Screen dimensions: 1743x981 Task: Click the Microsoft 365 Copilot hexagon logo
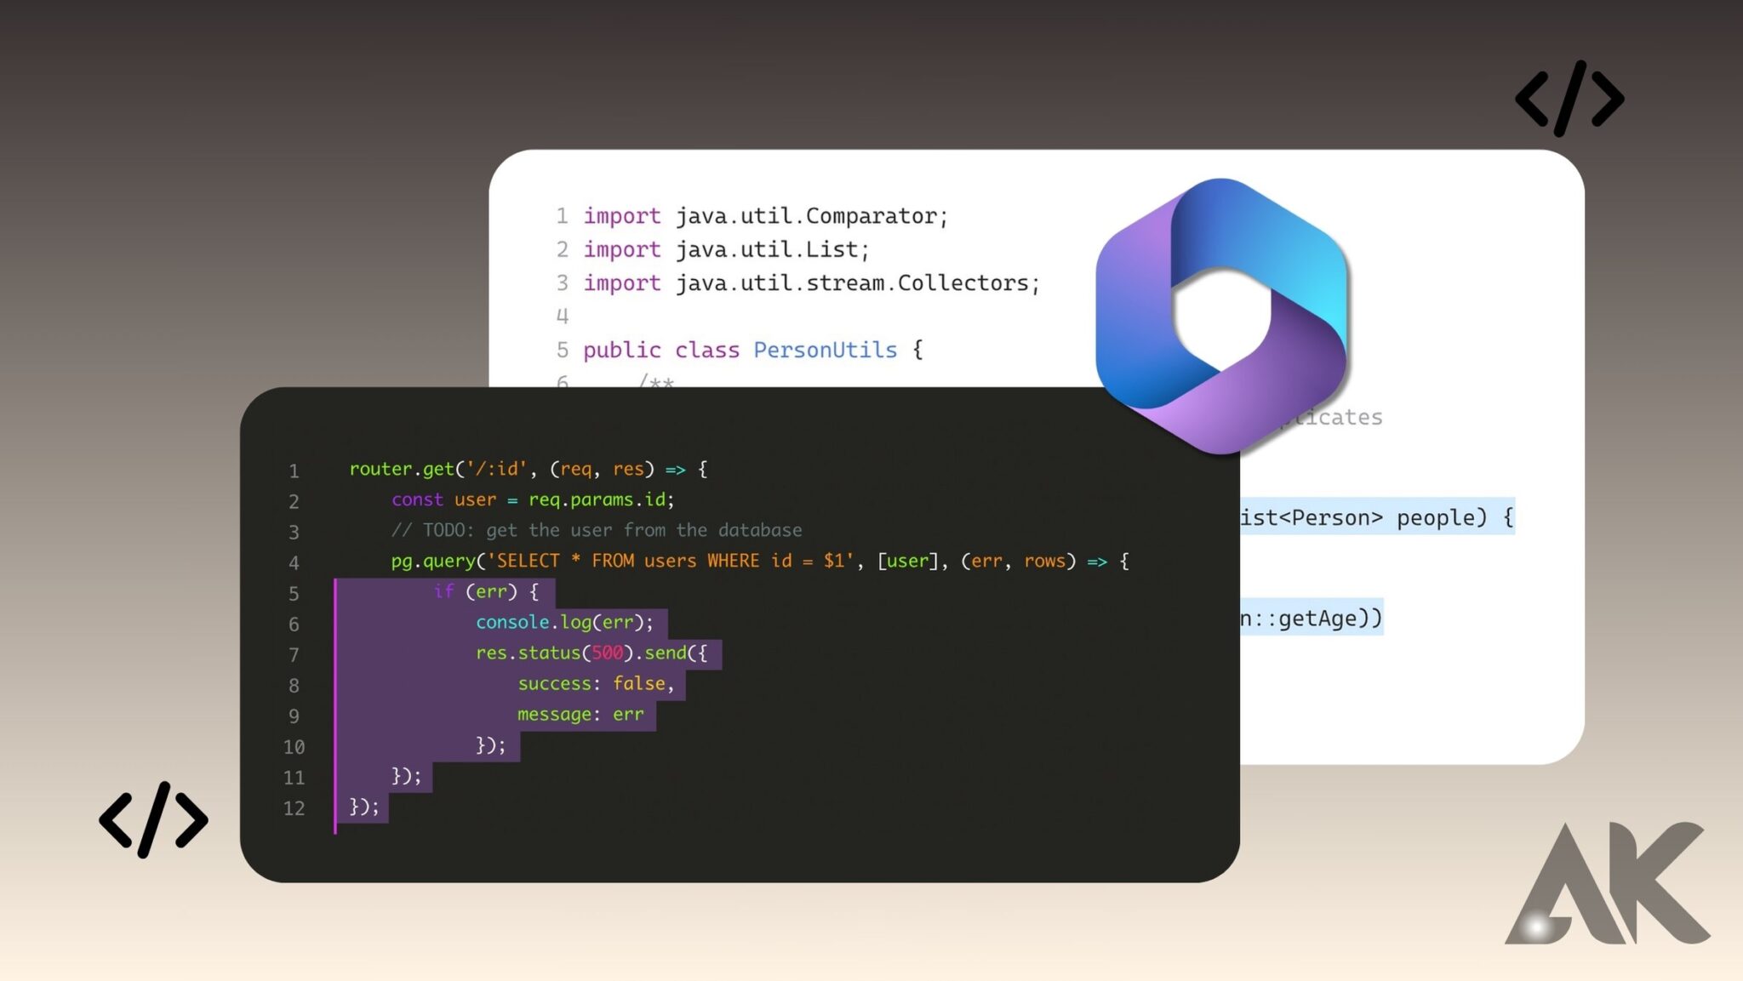click(x=1221, y=317)
